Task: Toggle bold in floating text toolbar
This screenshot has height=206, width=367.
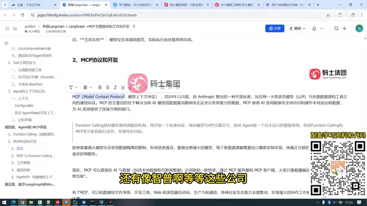Action: pos(100,88)
